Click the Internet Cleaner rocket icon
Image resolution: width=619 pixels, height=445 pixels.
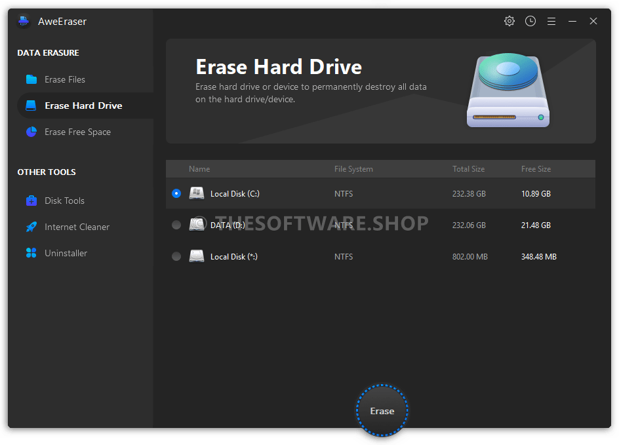click(31, 227)
